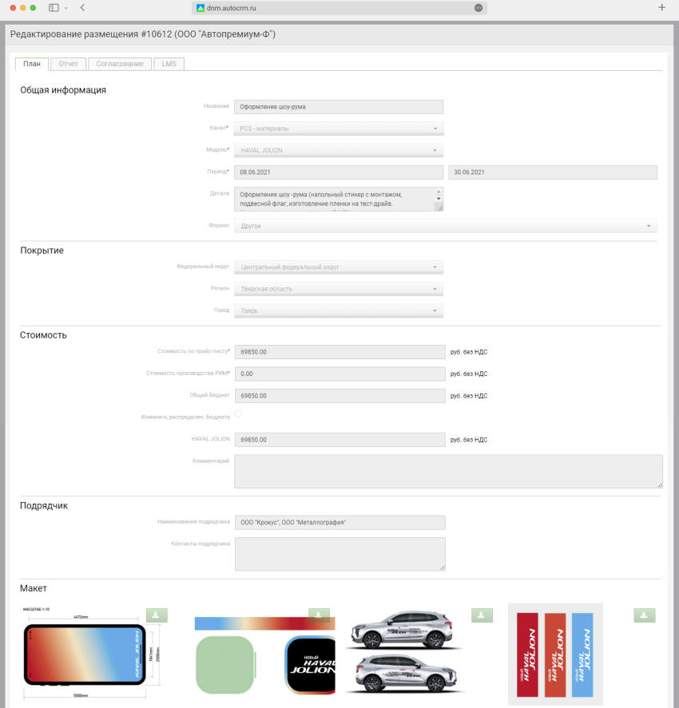Open a new browser tab with plus
The image size is (679, 708).
(x=661, y=7)
